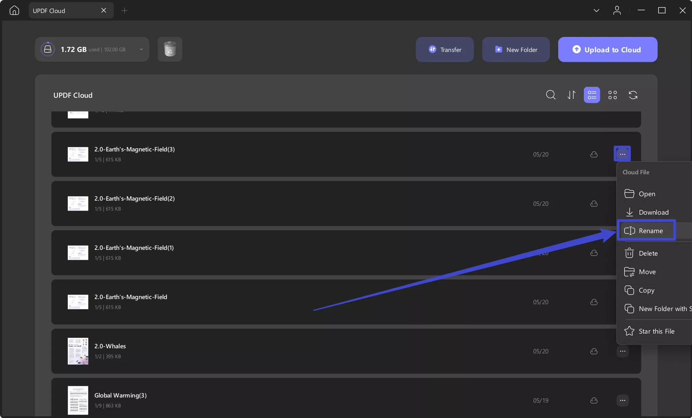Open thumbnail of 2.0-Earth's-Magnetic-Field(3)
692x418 pixels.
tap(78, 154)
